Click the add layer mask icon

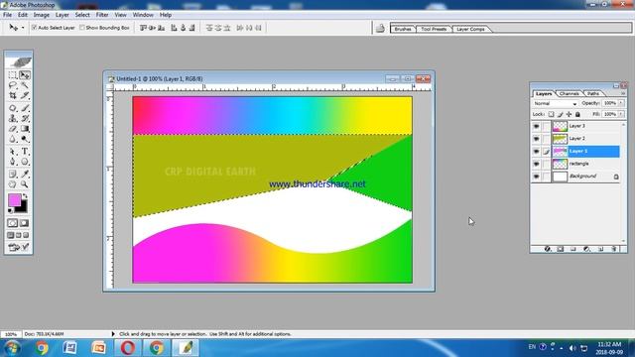561,249
